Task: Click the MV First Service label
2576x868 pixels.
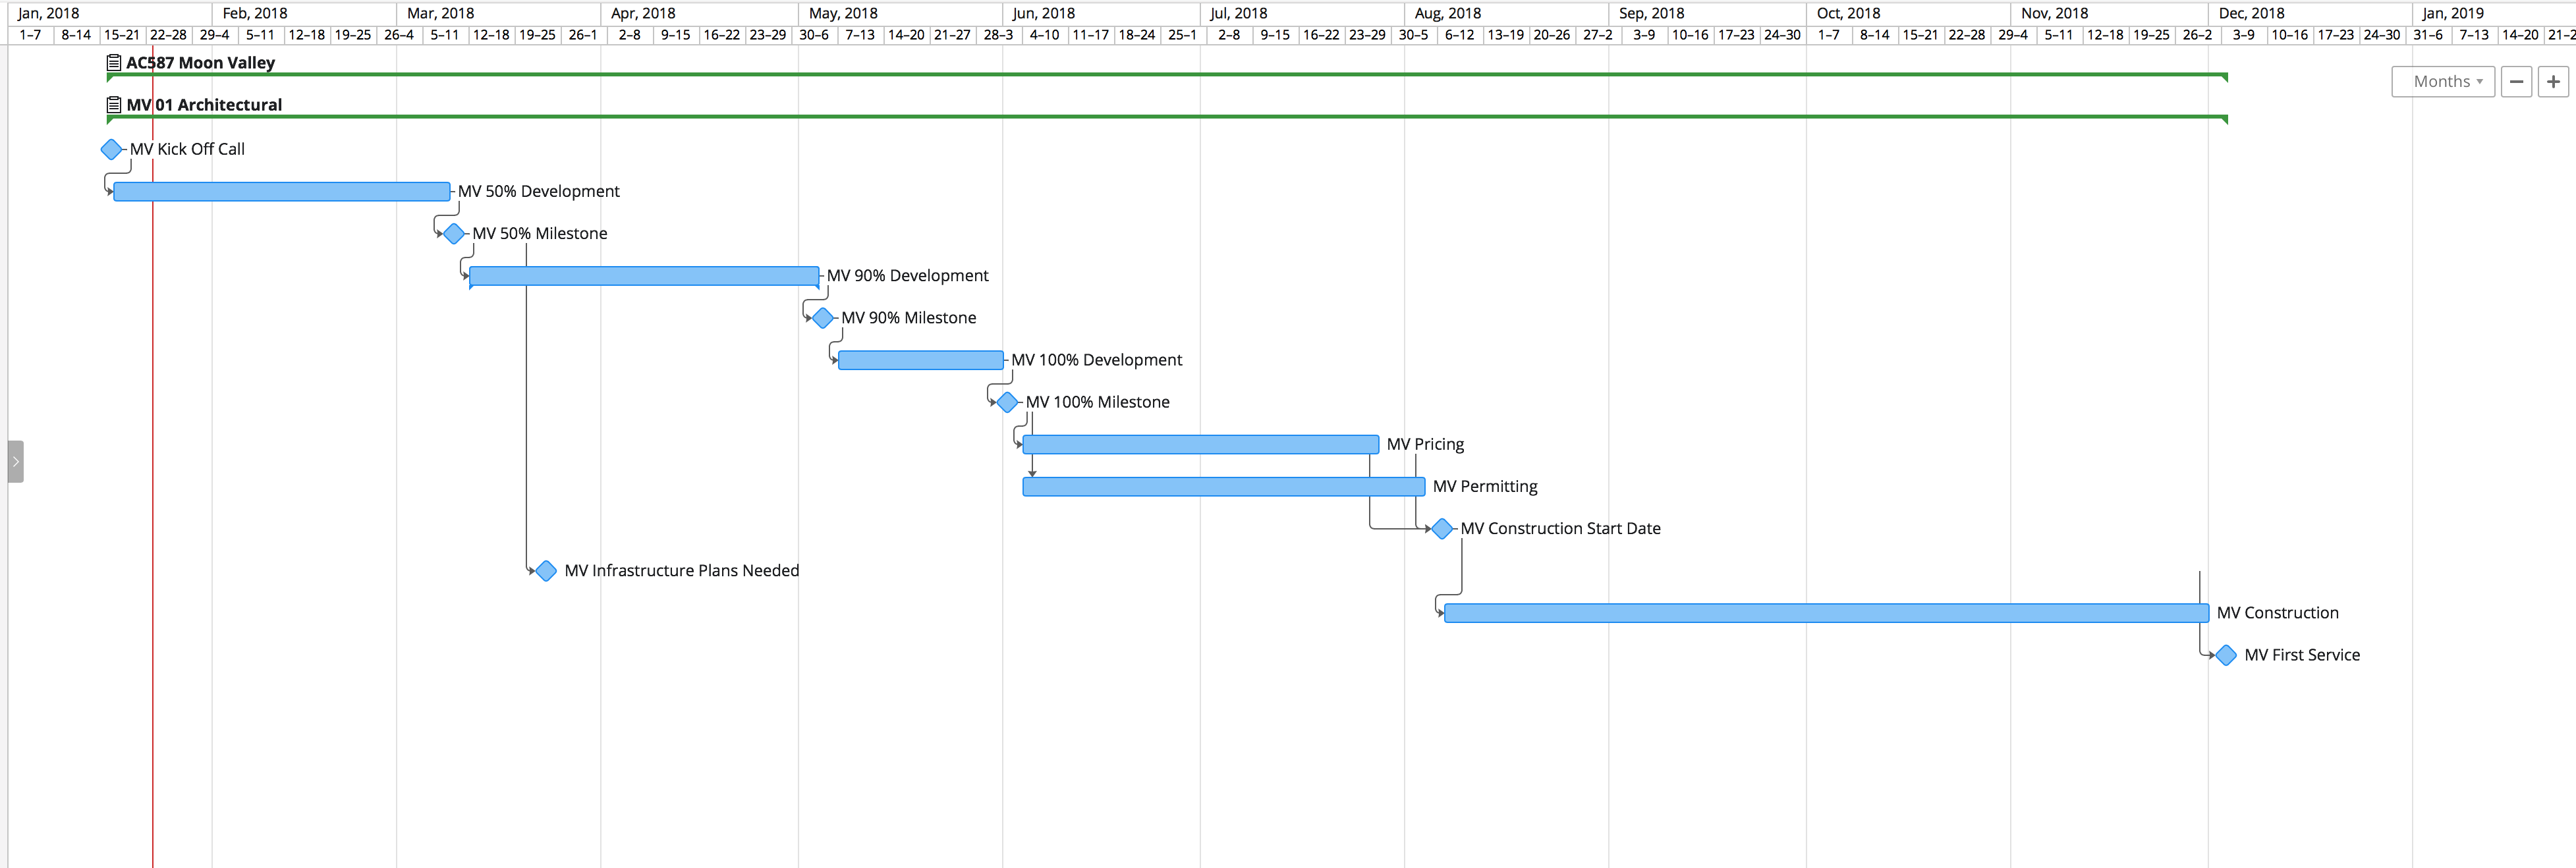Action: coord(2302,655)
